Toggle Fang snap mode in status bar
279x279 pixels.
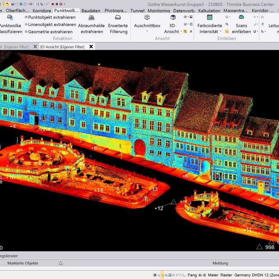[192, 275]
